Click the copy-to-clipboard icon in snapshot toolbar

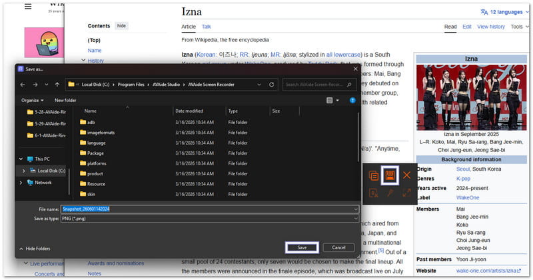(374, 175)
